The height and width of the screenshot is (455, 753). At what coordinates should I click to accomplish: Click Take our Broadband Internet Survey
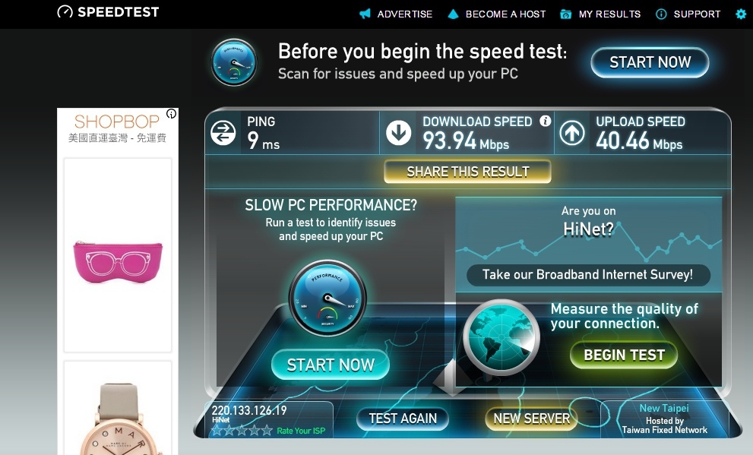tap(588, 274)
